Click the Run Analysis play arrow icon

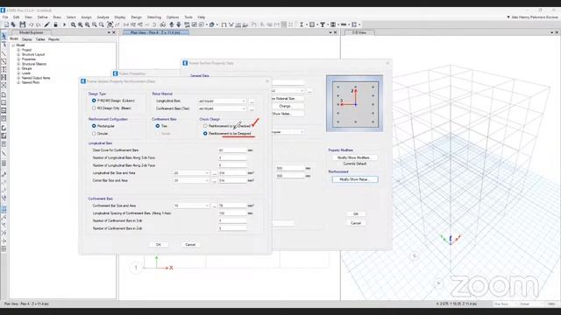[x=64, y=24]
